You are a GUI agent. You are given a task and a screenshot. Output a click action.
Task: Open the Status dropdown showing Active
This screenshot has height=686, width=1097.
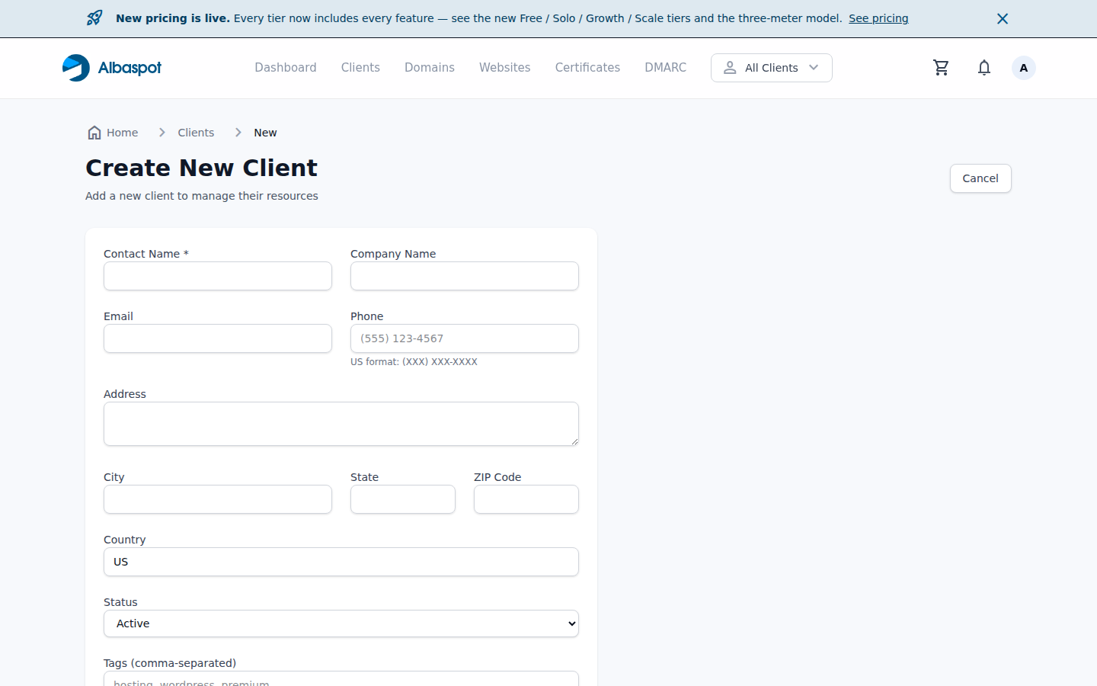[341, 623]
